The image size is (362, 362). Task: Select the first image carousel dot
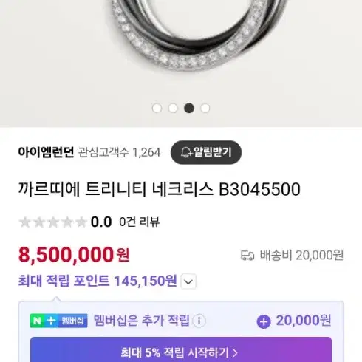tap(157, 108)
